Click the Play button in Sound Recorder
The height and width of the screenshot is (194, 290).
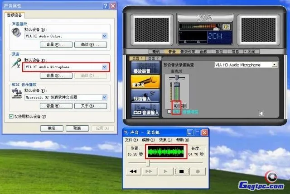click(165, 171)
